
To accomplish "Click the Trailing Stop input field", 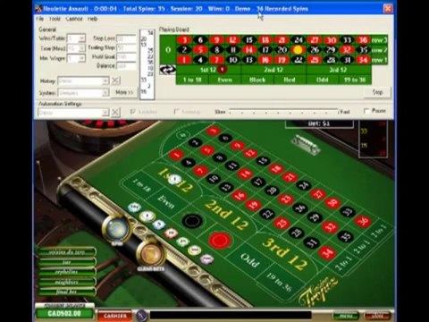I will 126,47.
